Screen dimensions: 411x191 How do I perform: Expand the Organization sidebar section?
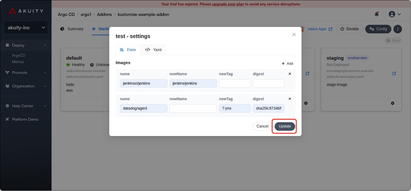pos(26,86)
